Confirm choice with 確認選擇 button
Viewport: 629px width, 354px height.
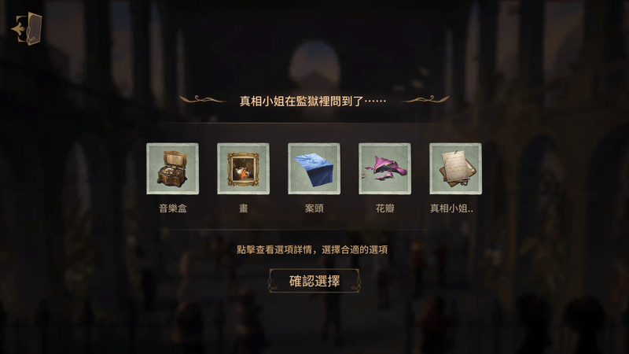tap(314, 281)
